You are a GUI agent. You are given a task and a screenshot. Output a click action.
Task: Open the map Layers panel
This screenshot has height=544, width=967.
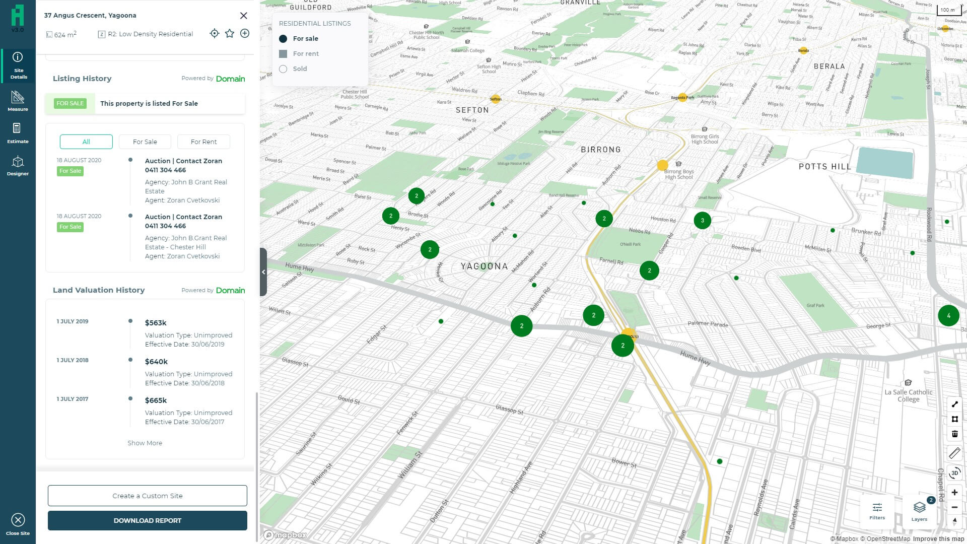click(919, 511)
